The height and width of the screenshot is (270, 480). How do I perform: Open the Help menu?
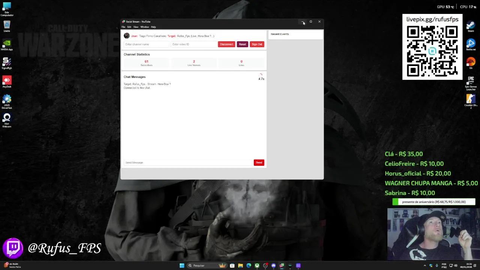153,27
